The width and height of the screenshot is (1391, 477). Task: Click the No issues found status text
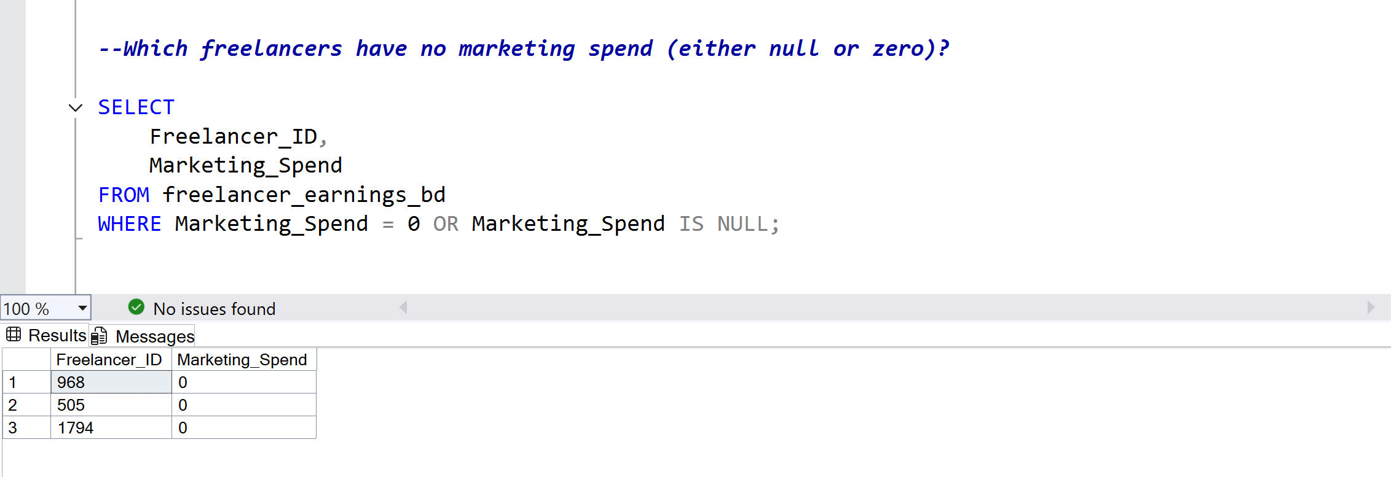coord(214,309)
